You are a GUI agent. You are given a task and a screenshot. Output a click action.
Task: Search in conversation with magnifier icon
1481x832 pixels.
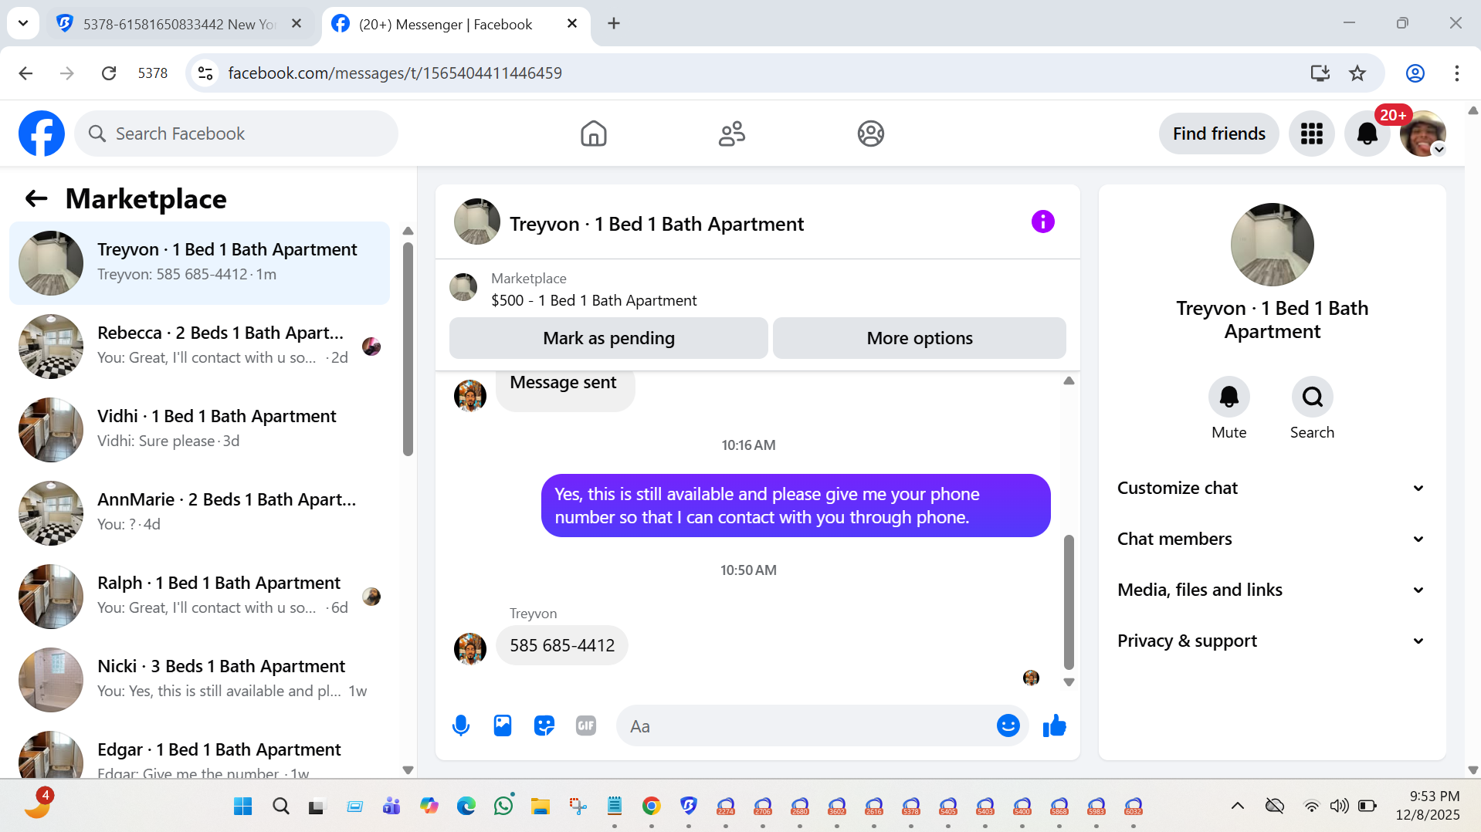(1312, 397)
